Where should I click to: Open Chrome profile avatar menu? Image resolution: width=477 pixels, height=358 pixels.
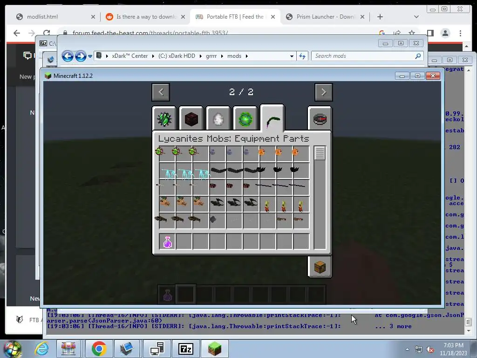click(445, 33)
